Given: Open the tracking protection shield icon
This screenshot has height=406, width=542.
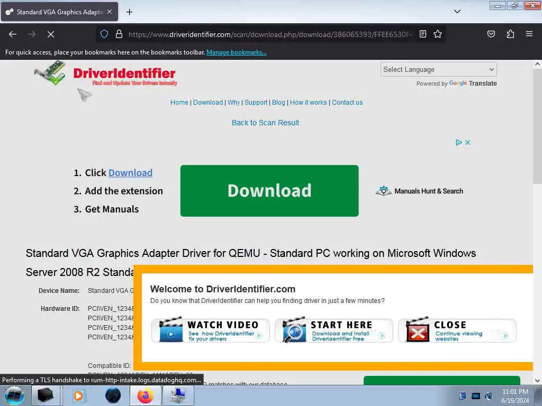Looking at the screenshot, I should [x=104, y=34].
